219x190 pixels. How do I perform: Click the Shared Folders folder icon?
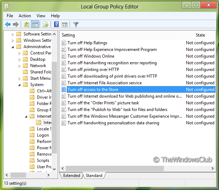(x=25, y=72)
